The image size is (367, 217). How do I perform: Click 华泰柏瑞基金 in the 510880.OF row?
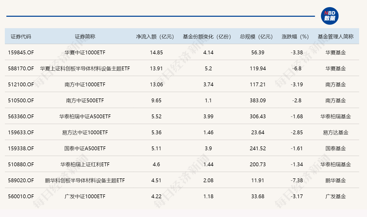(x=336, y=164)
